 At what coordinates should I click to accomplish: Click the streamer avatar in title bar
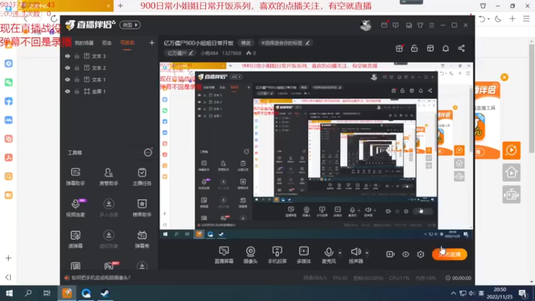[x=366, y=25]
